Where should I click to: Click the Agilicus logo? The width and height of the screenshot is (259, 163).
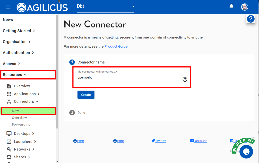42,7
